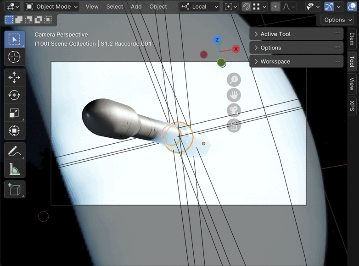Open the Options dropdown
This screenshot has width=359, height=266.
(338, 20)
